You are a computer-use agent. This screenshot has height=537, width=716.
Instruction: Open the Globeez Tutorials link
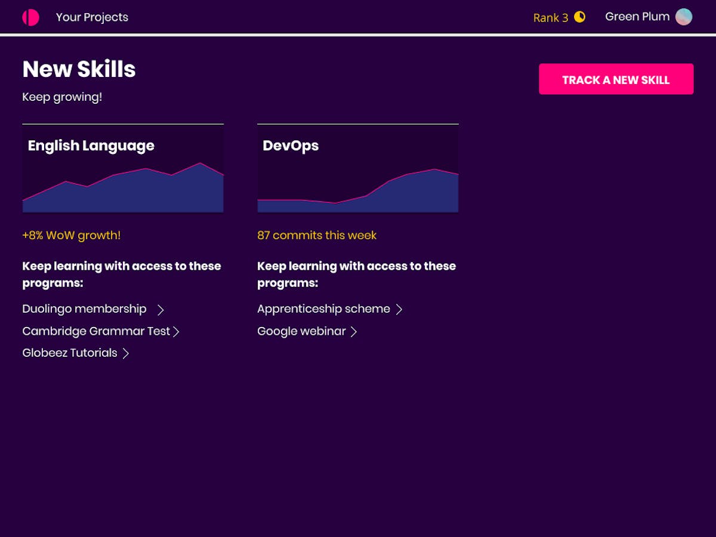pyautogui.click(x=70, y=353)
